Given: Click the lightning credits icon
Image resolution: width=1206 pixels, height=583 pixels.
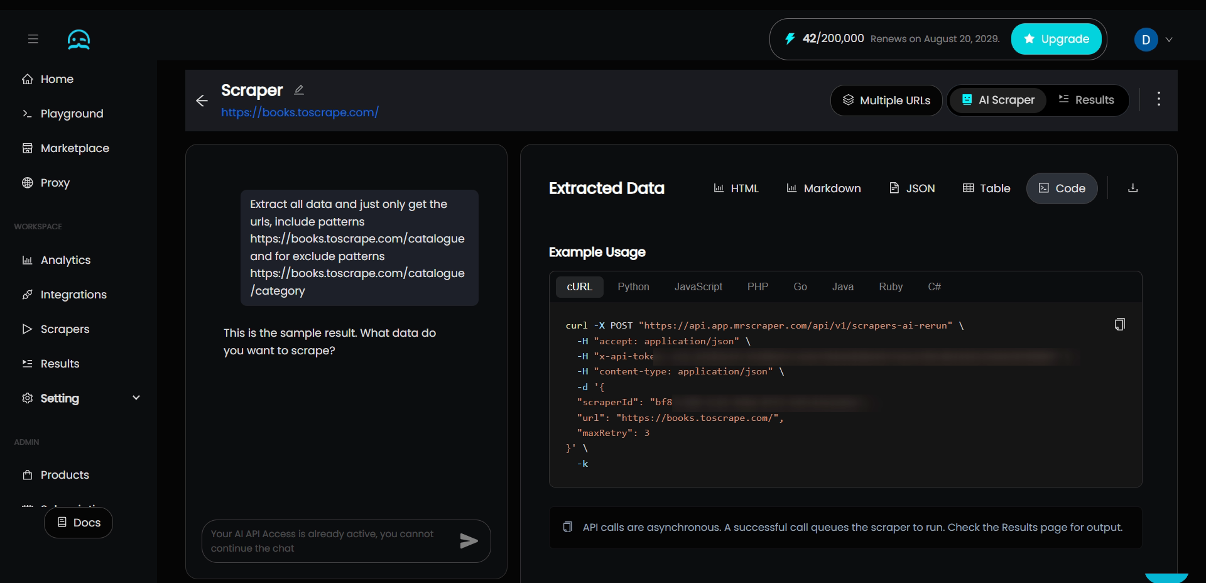Looking at the screenshot, I should pos(790,38).
